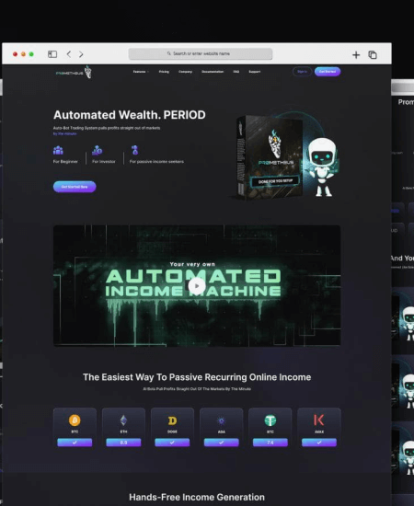
Task: Toggle the checkmark under BTC card
Action: 75,443
